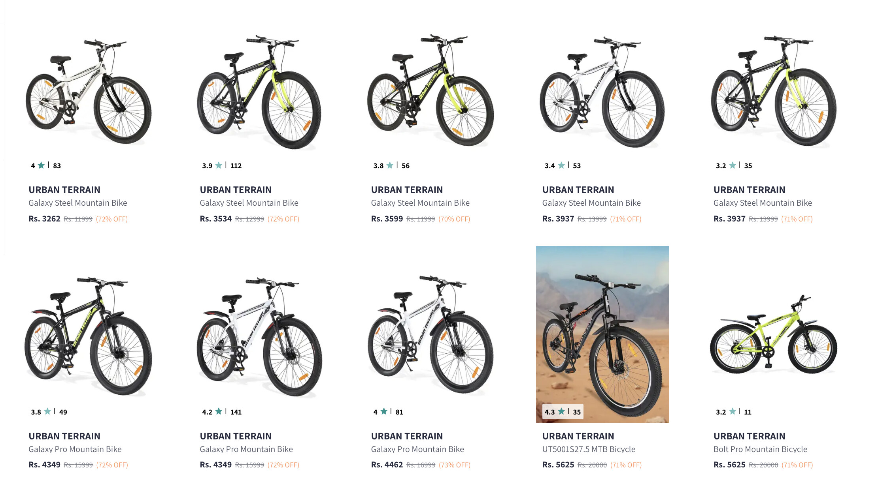Screen dimensions: 895x484
Task: Open the Bolt Pro Mountain Bicycle title
Action: (760, 449)
